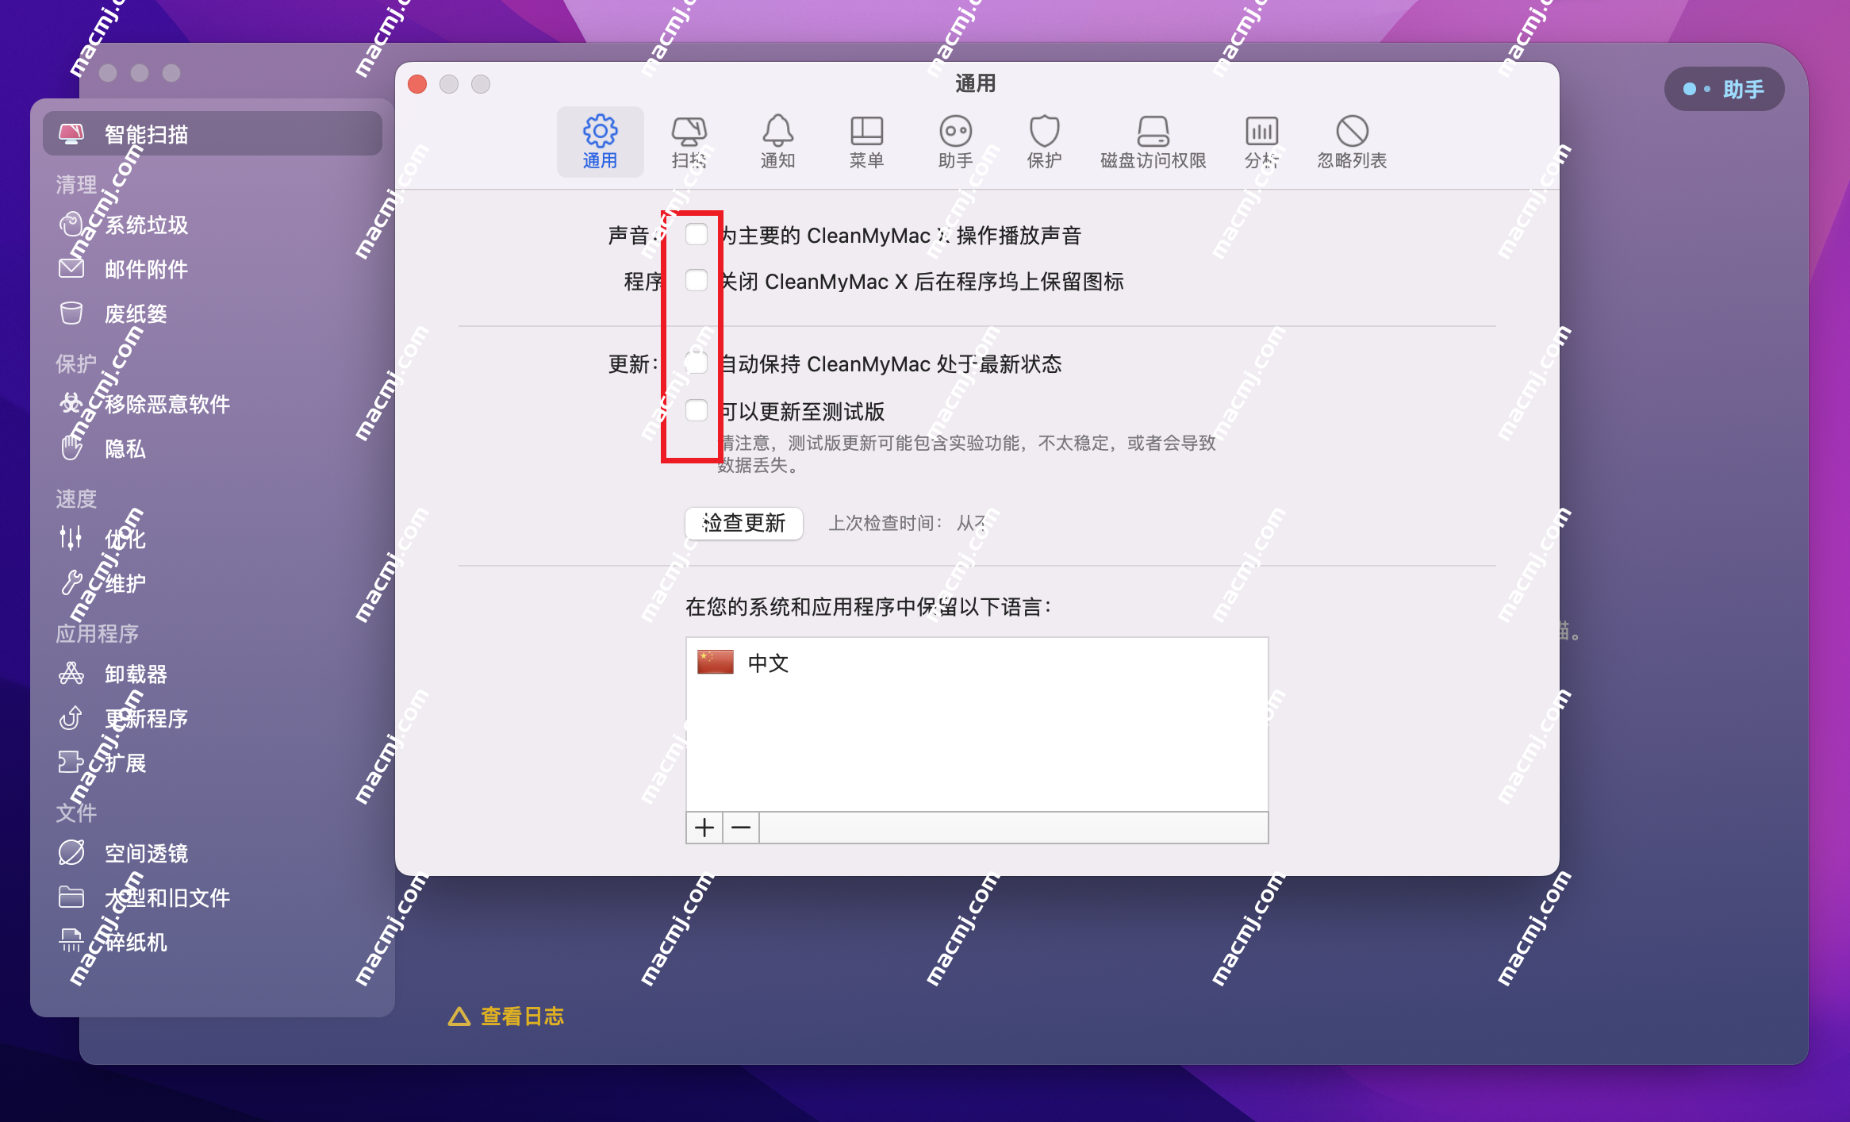
Task: Open 移除恶意软件 module
Action: [x=213, y=405]
